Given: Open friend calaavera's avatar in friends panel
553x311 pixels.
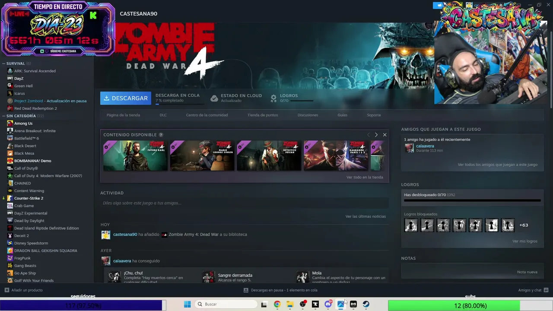Looking at the screenshot, I should (409, 148).
